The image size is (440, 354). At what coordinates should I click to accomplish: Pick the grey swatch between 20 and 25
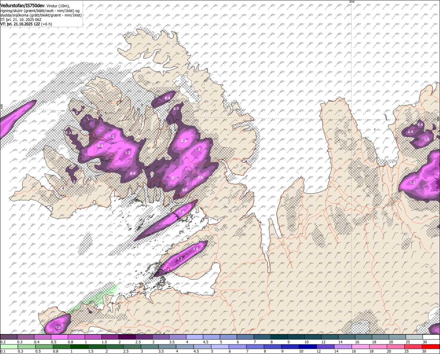pyautogui.click(x=397, y=337)
